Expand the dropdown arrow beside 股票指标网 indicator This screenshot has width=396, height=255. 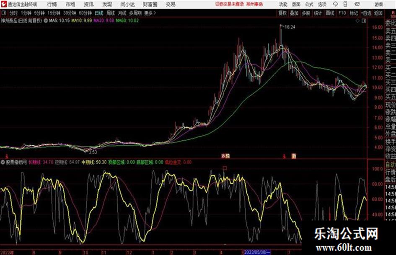[x=3, y=162]
